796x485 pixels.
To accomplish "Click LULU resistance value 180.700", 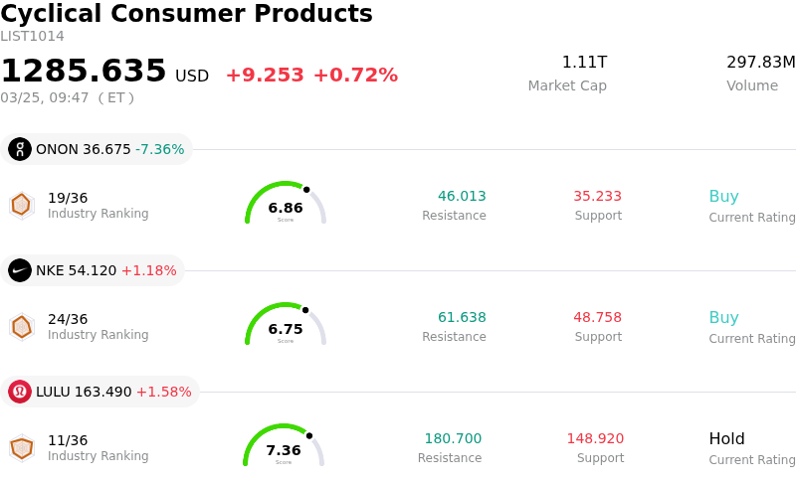I will click(x=453, y=439).
